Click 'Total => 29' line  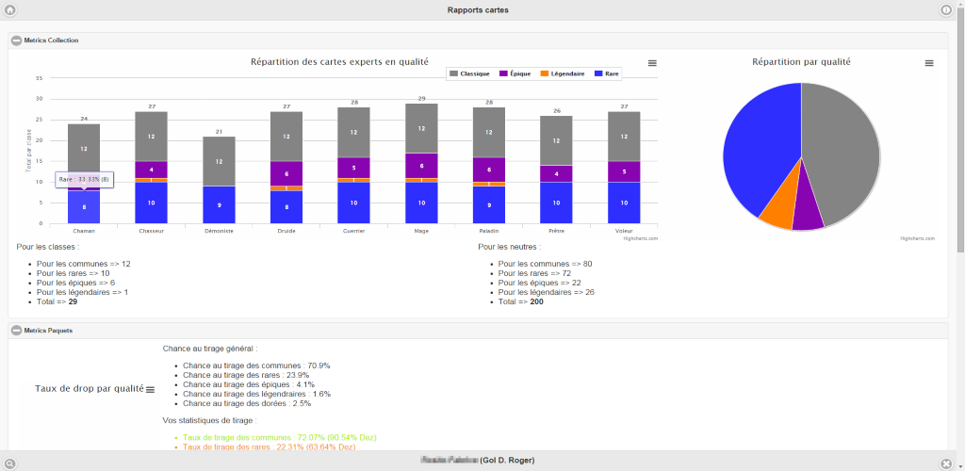pos(57,301)
